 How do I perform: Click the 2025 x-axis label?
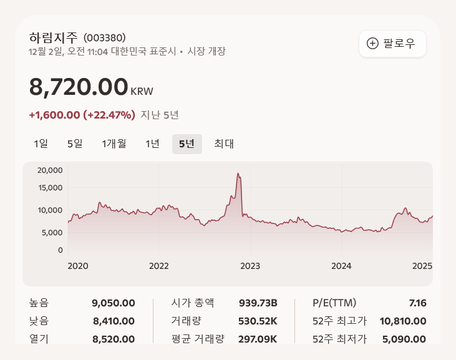[422, 266]
